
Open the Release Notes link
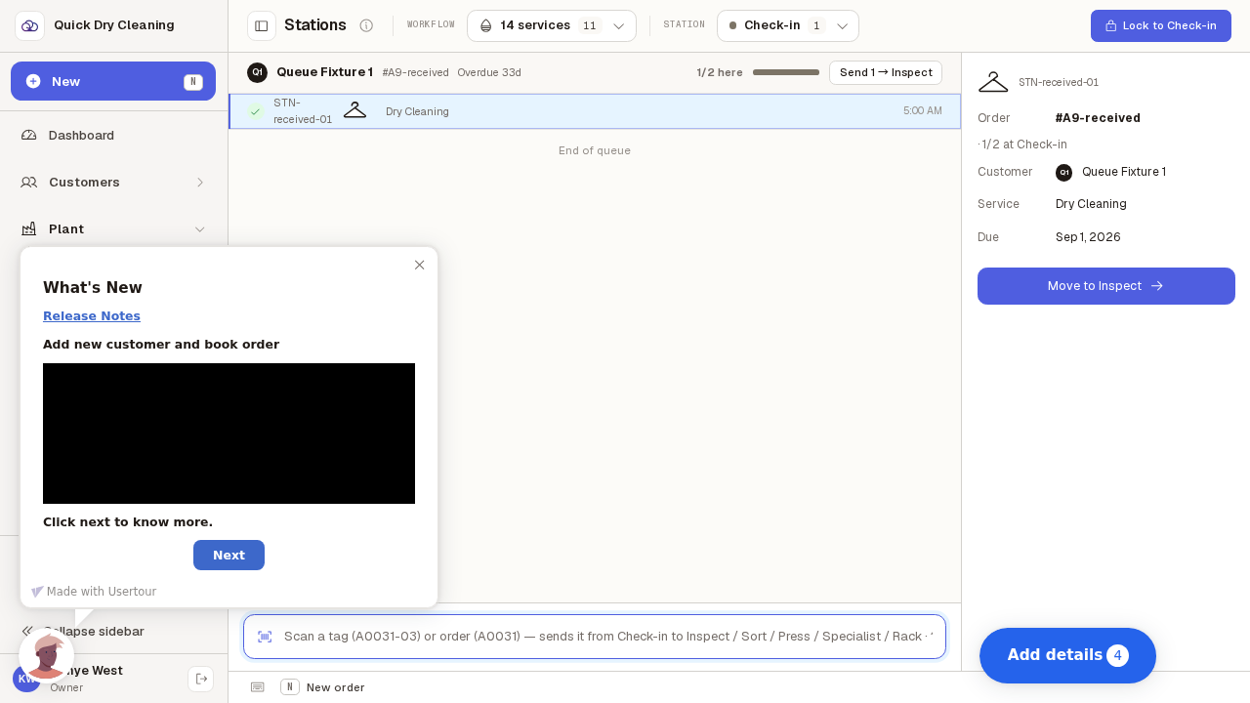92,315
